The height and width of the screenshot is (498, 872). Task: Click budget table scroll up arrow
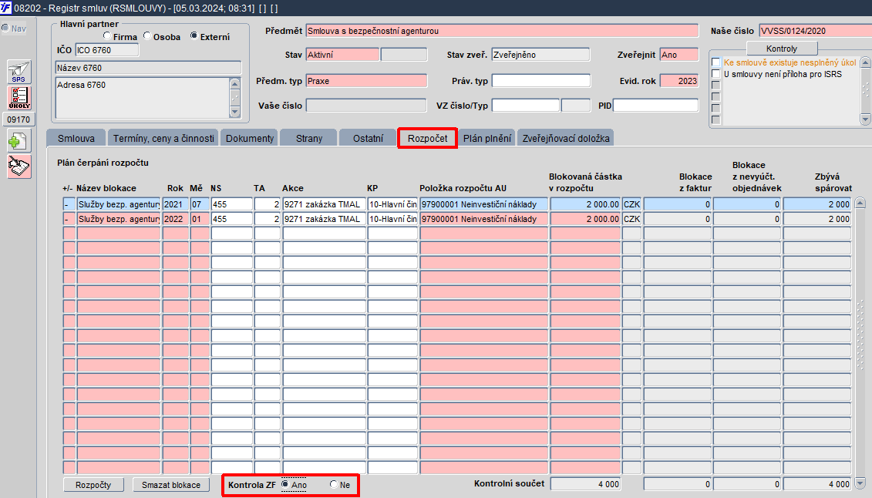coord(860,202)
